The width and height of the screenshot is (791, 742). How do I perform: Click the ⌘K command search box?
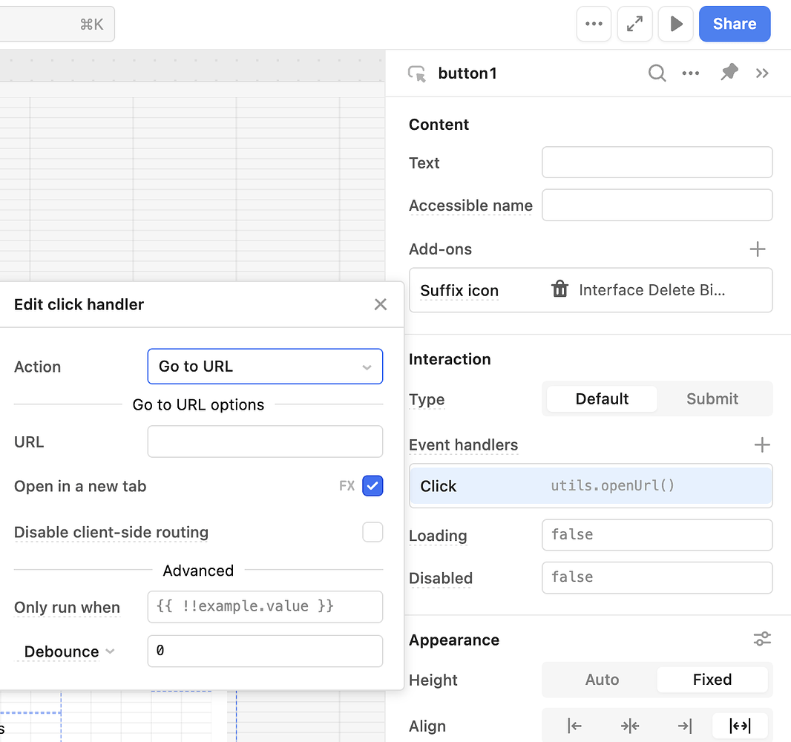56,24
